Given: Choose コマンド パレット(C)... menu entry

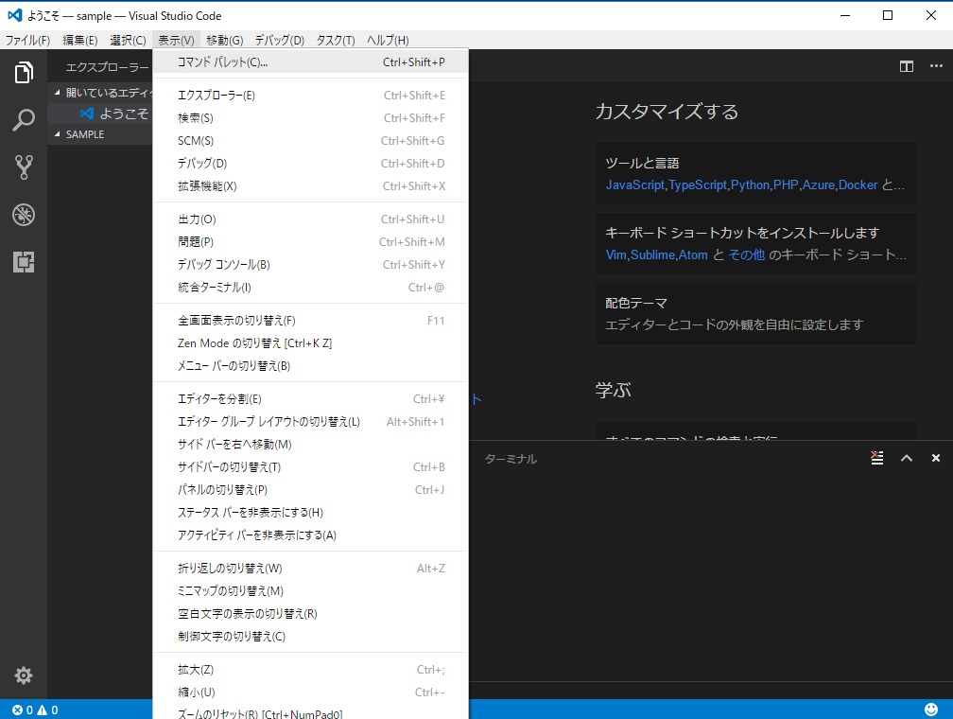Looking at the screenshot, I should [310, 62].
